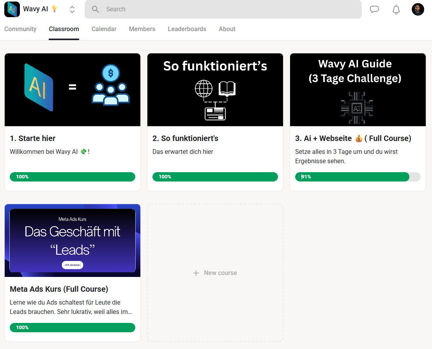Click the So funktioniert's 100% progress bar
This screenshot has height=349, width=432.
tap(215, 177)
